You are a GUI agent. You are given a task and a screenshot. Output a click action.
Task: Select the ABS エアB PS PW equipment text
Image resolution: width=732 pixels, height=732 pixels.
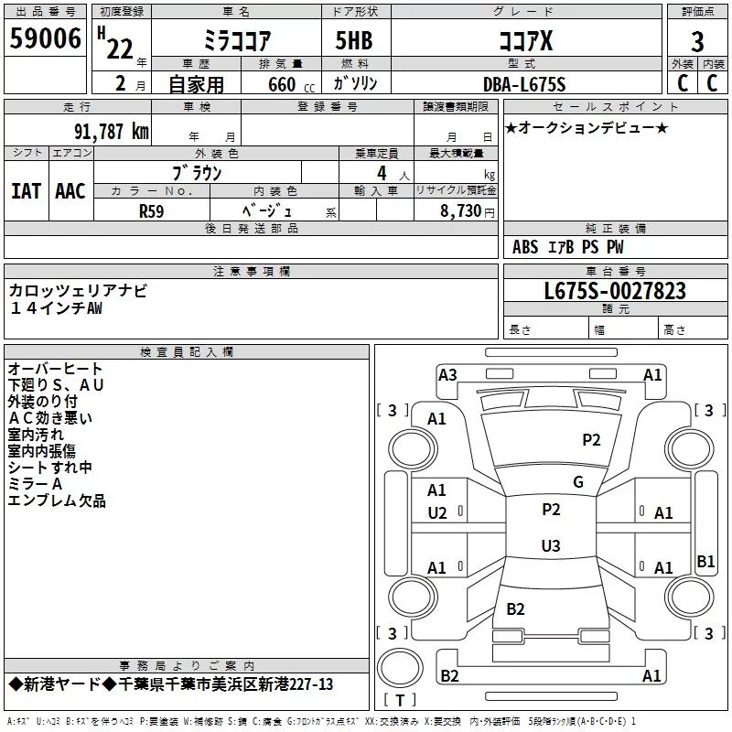pyautogui.click(x=567, y=247)
